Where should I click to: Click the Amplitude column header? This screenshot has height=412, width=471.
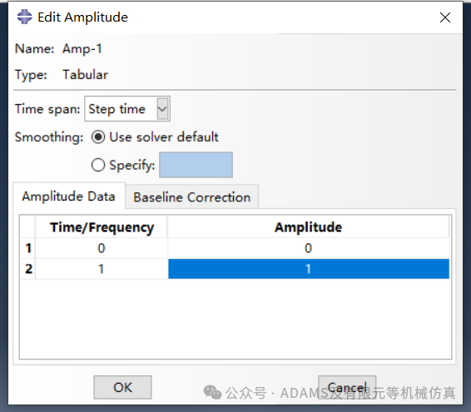point(309,227)
